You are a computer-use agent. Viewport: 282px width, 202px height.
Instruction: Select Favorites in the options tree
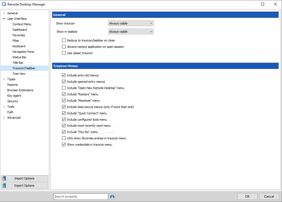19,35
